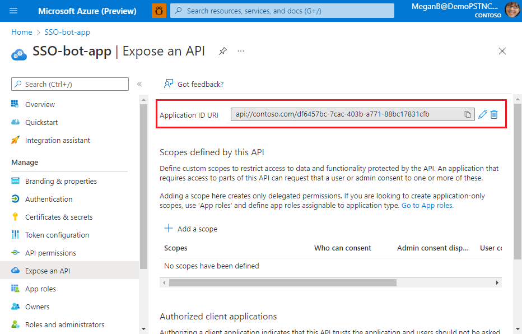Click the Branding & properties icon
522x334 pixels.
click(x=15, y=181)
